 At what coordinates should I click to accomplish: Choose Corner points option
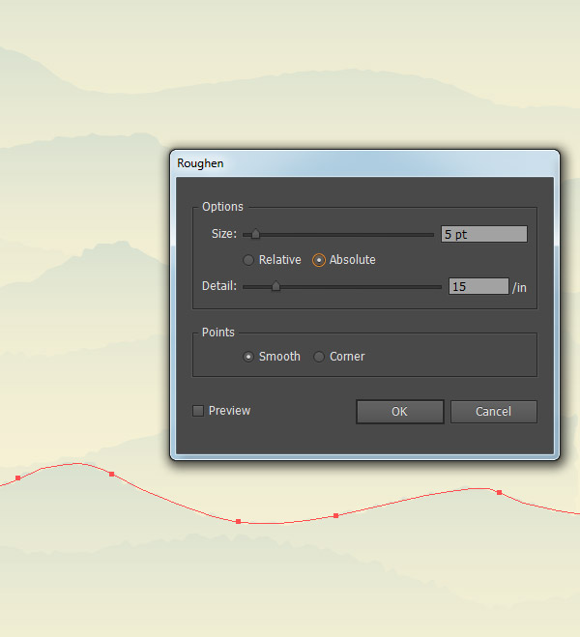[319, 357]
